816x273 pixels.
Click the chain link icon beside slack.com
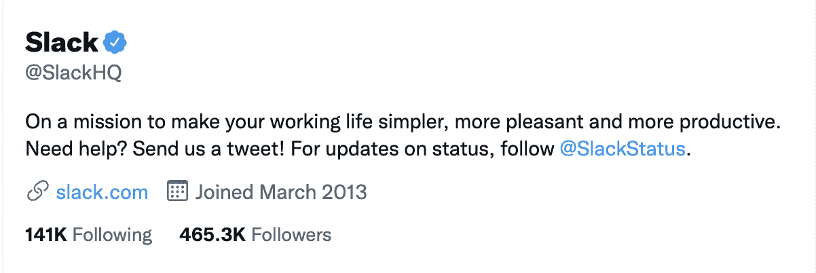pyautogui.click(x=36, y=192)
